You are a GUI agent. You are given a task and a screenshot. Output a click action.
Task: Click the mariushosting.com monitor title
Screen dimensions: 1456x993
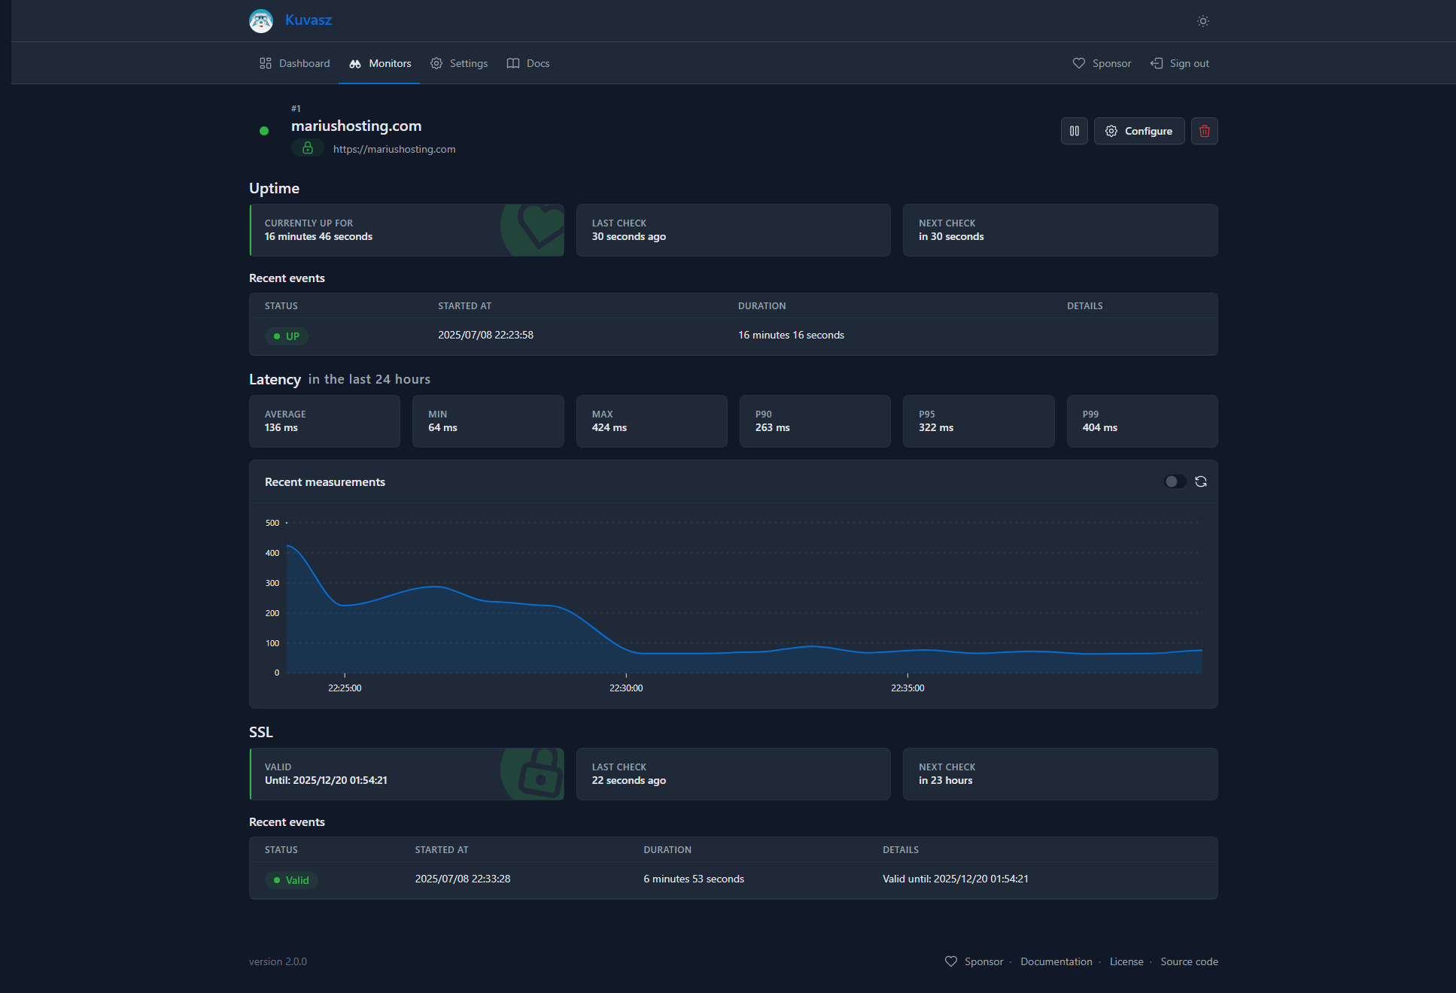pos(357,126)
